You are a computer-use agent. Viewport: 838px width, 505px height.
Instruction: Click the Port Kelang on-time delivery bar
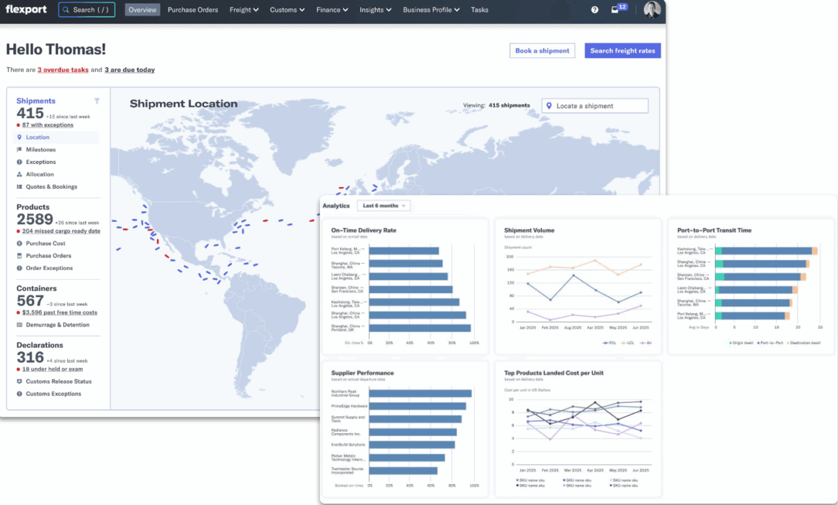coord(404,250)
